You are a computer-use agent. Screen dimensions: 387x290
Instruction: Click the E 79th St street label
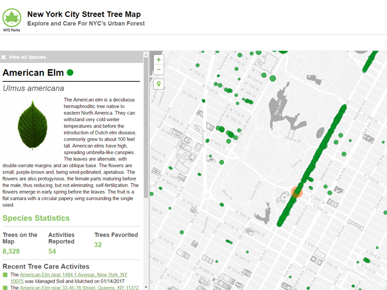click(x=370, y=118)
